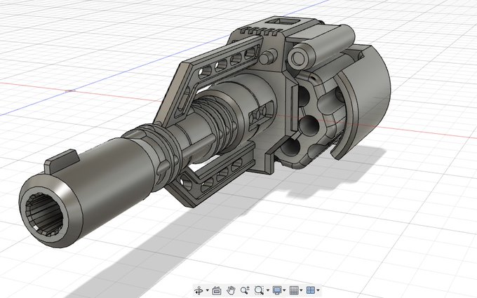Image resolution: width=477 pixels, height=298 pixels.
Task: Choose the Zoom Window/Fit tool
Action: (x=259, y=290)
